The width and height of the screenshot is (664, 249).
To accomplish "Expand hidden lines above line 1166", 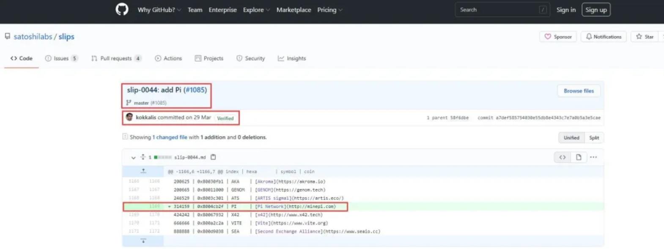I will [143, 171].
